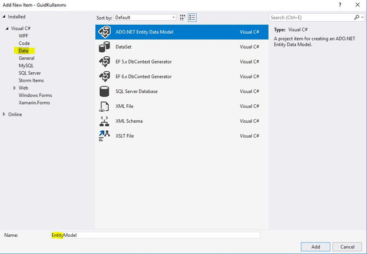Select the ADO.NET Entity Data Model icon
The image size is (367, 254).
click(x=104, y=32)
